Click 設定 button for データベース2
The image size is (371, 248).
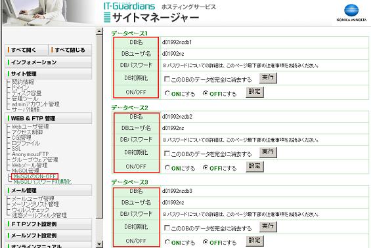pos(255,167)
